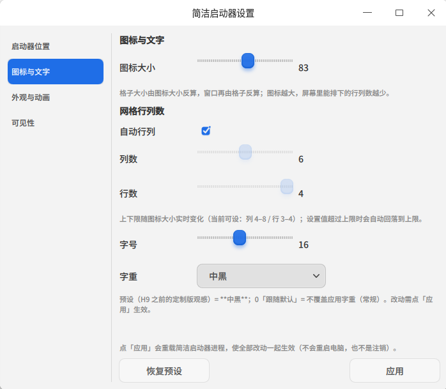Click the window title 简洁启动器设置
446x389 pixels.
223,13
